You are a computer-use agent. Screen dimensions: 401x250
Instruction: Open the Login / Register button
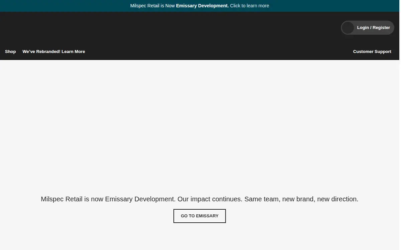pos(368,28)
